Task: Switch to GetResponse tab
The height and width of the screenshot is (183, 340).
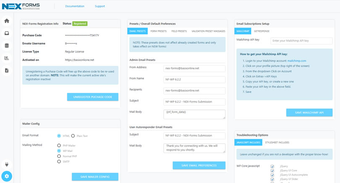Action: tap(262, 31)
